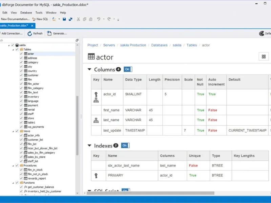Click the Save icon in the toolbar
The image size is (271, 203).
click(x=64, y=19)
